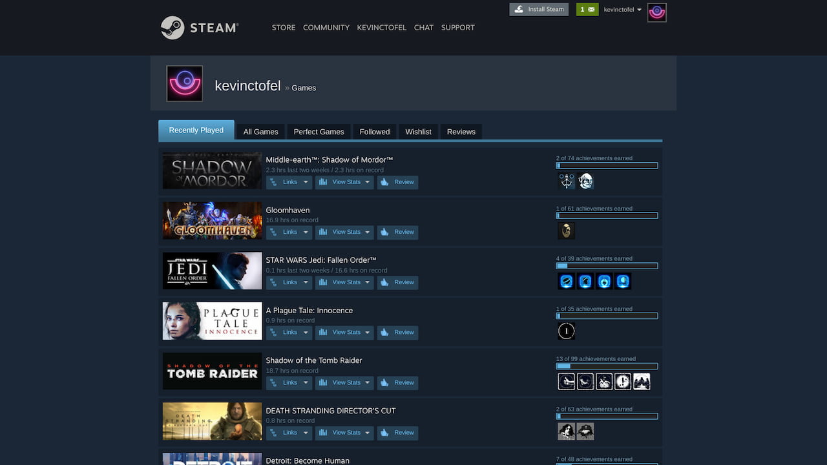The height and width of the screenshot is (465, 827).
Task: Select the Recently Played tab
Action: (196, 130)
